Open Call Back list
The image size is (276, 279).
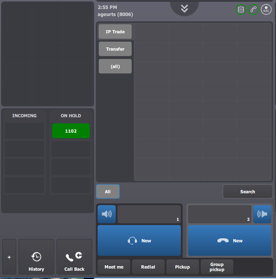[x=74, y=257]
